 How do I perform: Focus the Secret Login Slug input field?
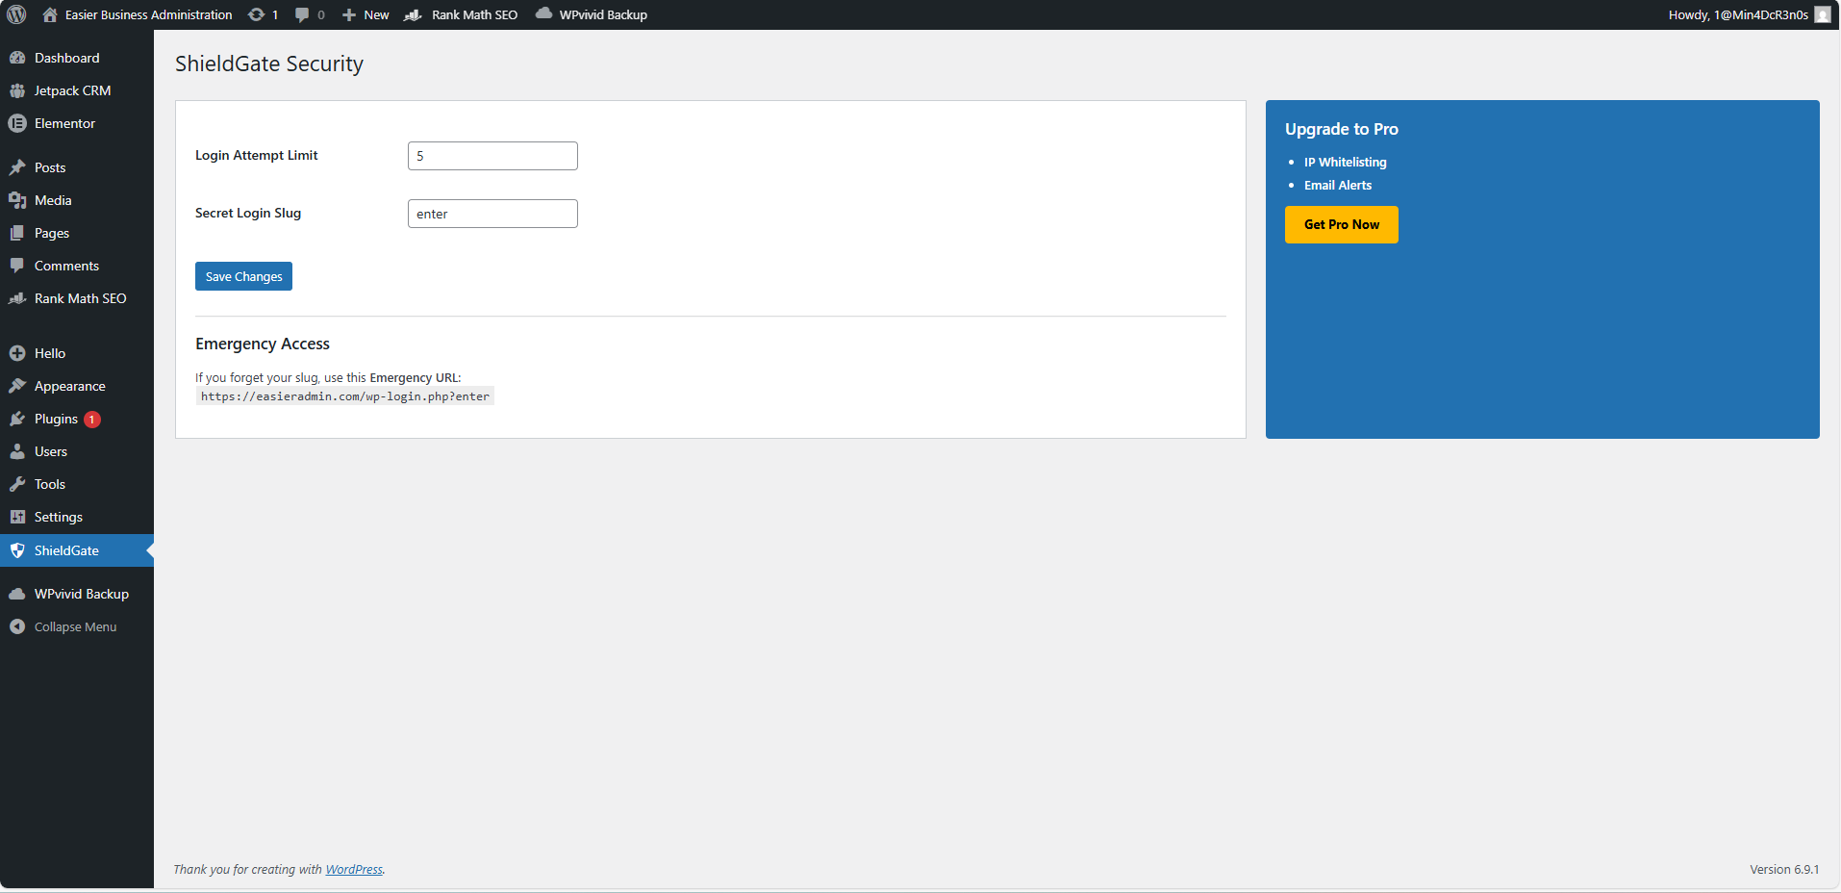pos(492,214)
